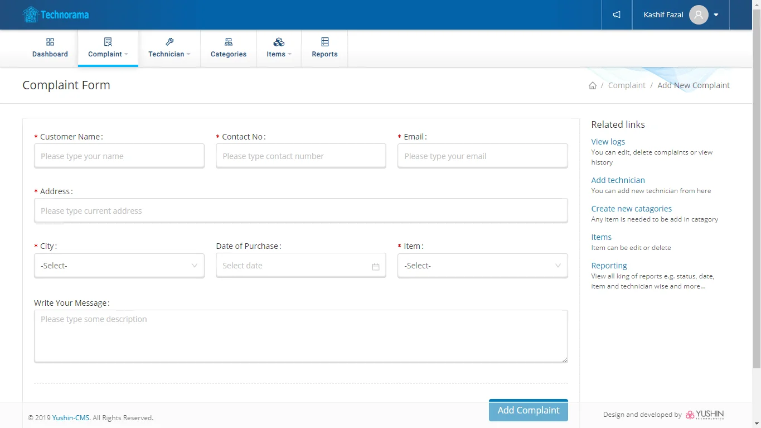761x428 pixels.
Task: Open the Items menu tab
Action: coord(279,49)
